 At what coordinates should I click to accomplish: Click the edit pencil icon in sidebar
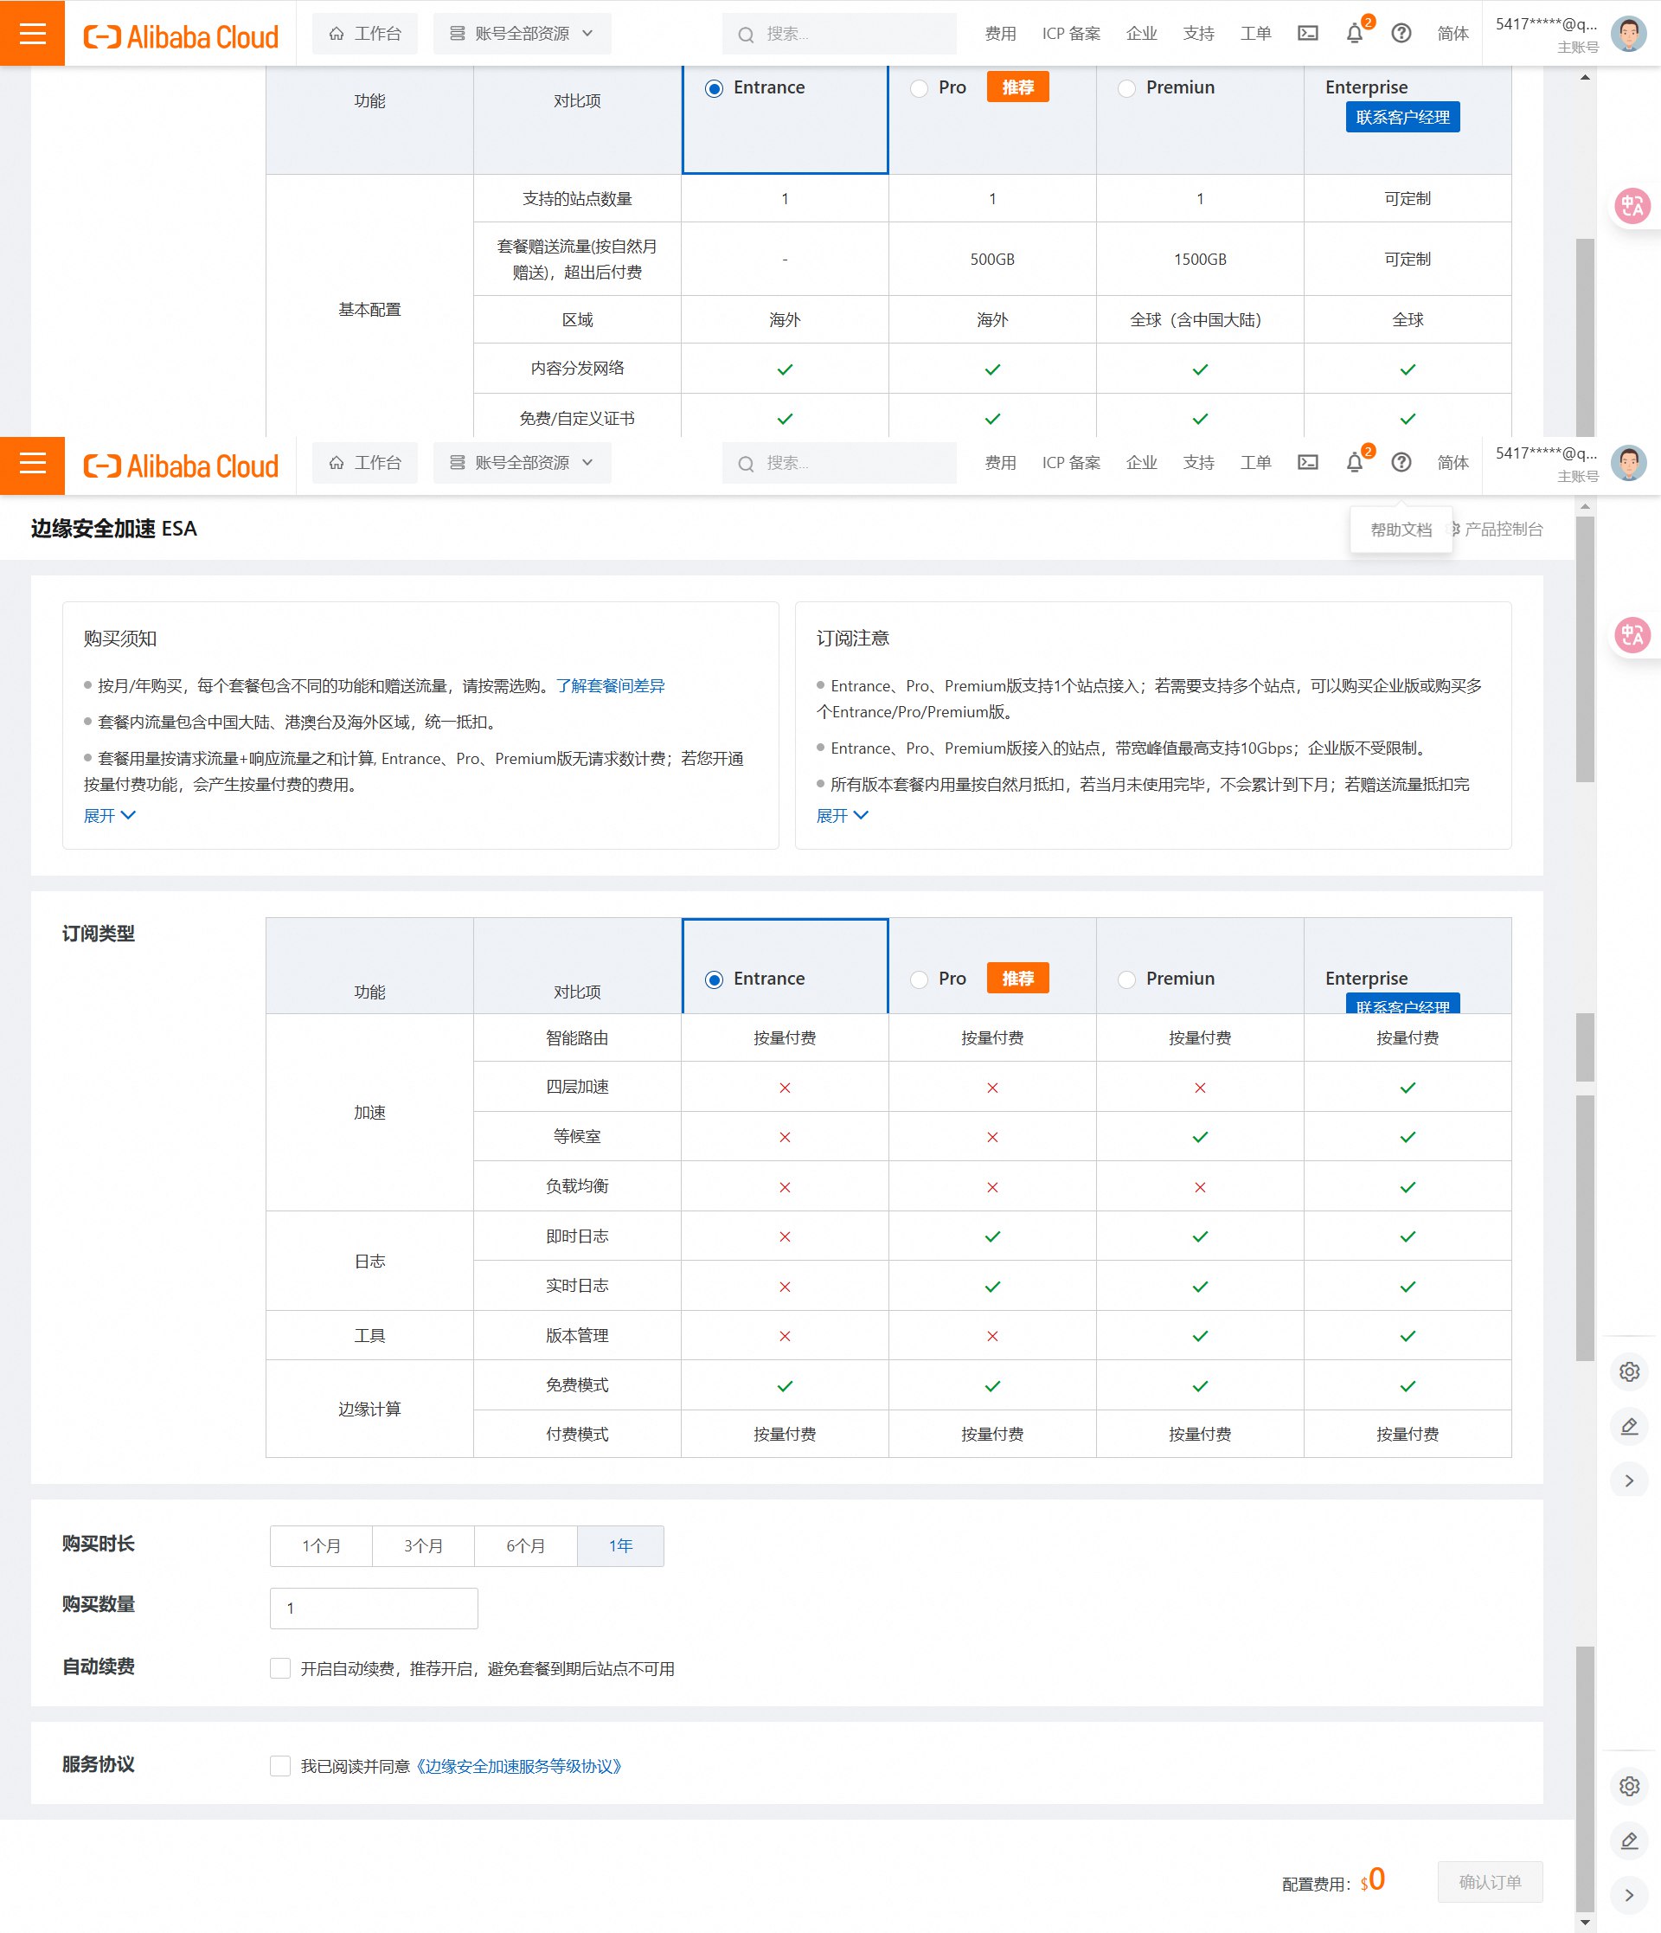[1629, 1427]
